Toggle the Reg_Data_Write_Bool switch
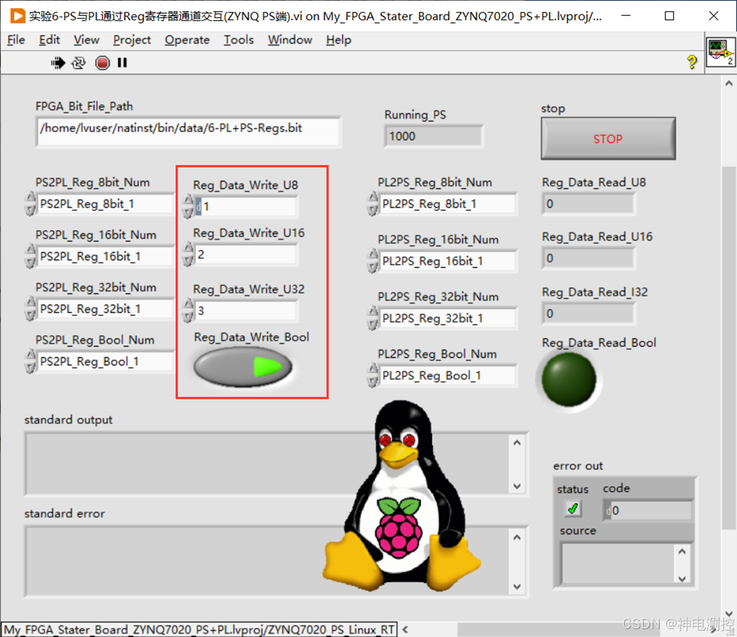The height and width of the screenshot is (637, 737). tap(243, 366)
